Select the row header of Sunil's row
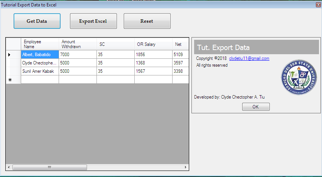This screenshot has height=177, width=322. (13, 71)
